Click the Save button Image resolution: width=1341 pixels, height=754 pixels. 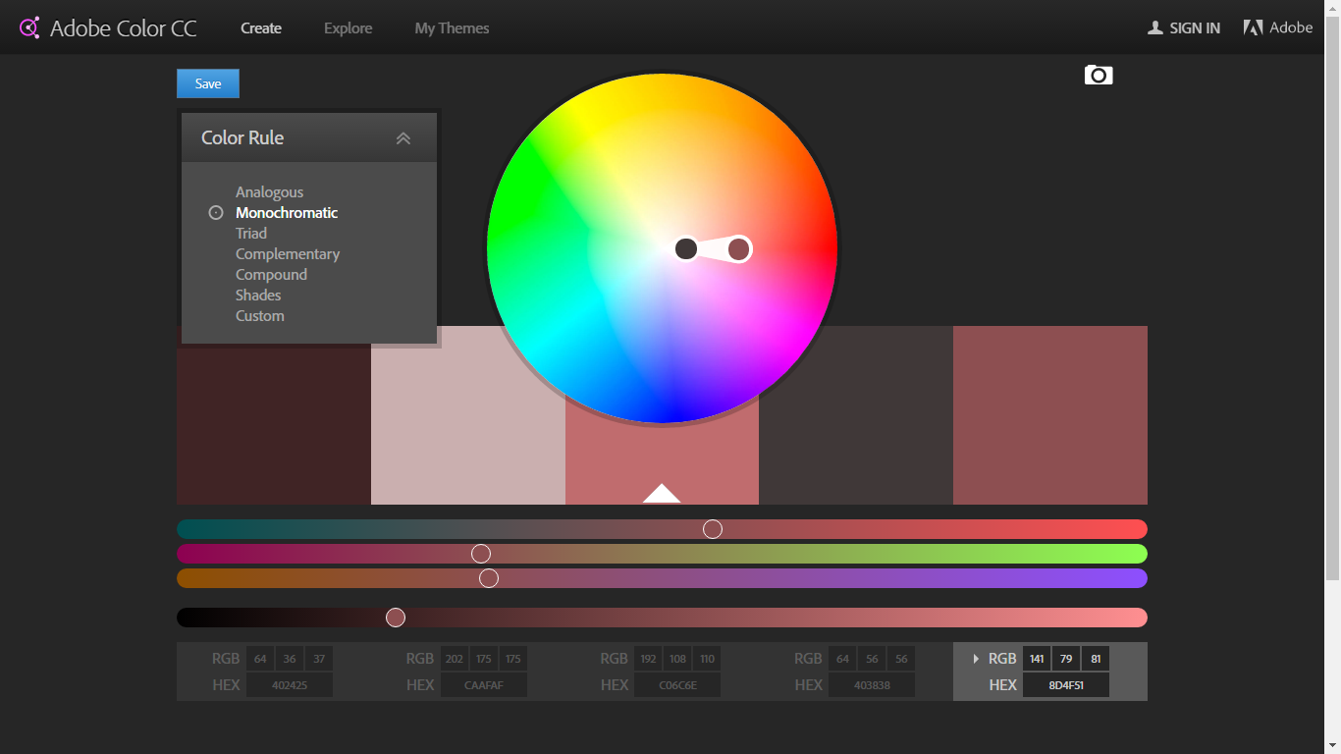[x=208, y=83]
